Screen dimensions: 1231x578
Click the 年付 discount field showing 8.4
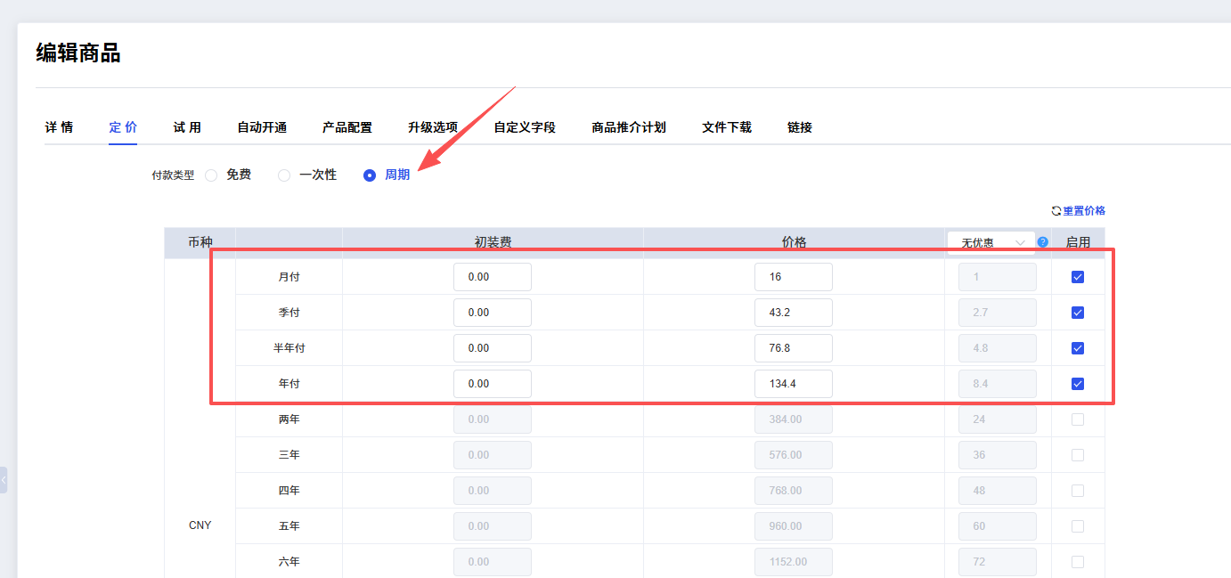click(998, 384)
